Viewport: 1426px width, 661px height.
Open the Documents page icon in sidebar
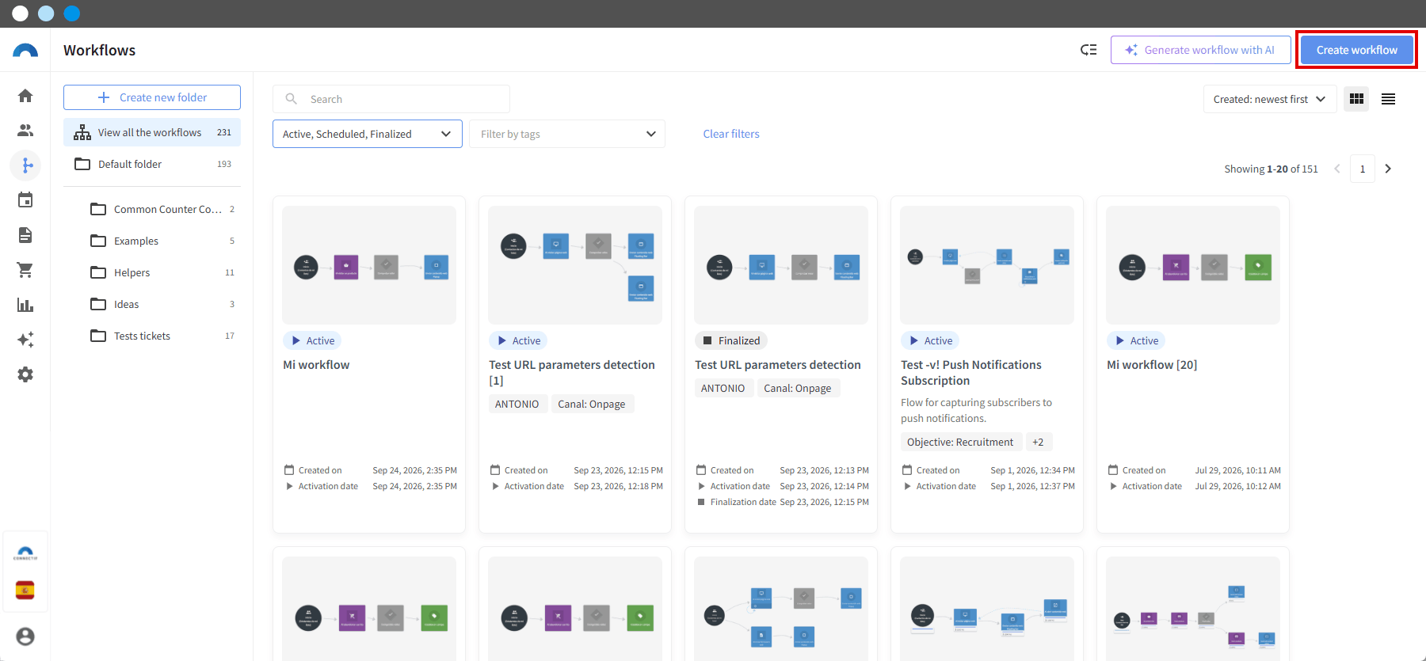[25, 235]
